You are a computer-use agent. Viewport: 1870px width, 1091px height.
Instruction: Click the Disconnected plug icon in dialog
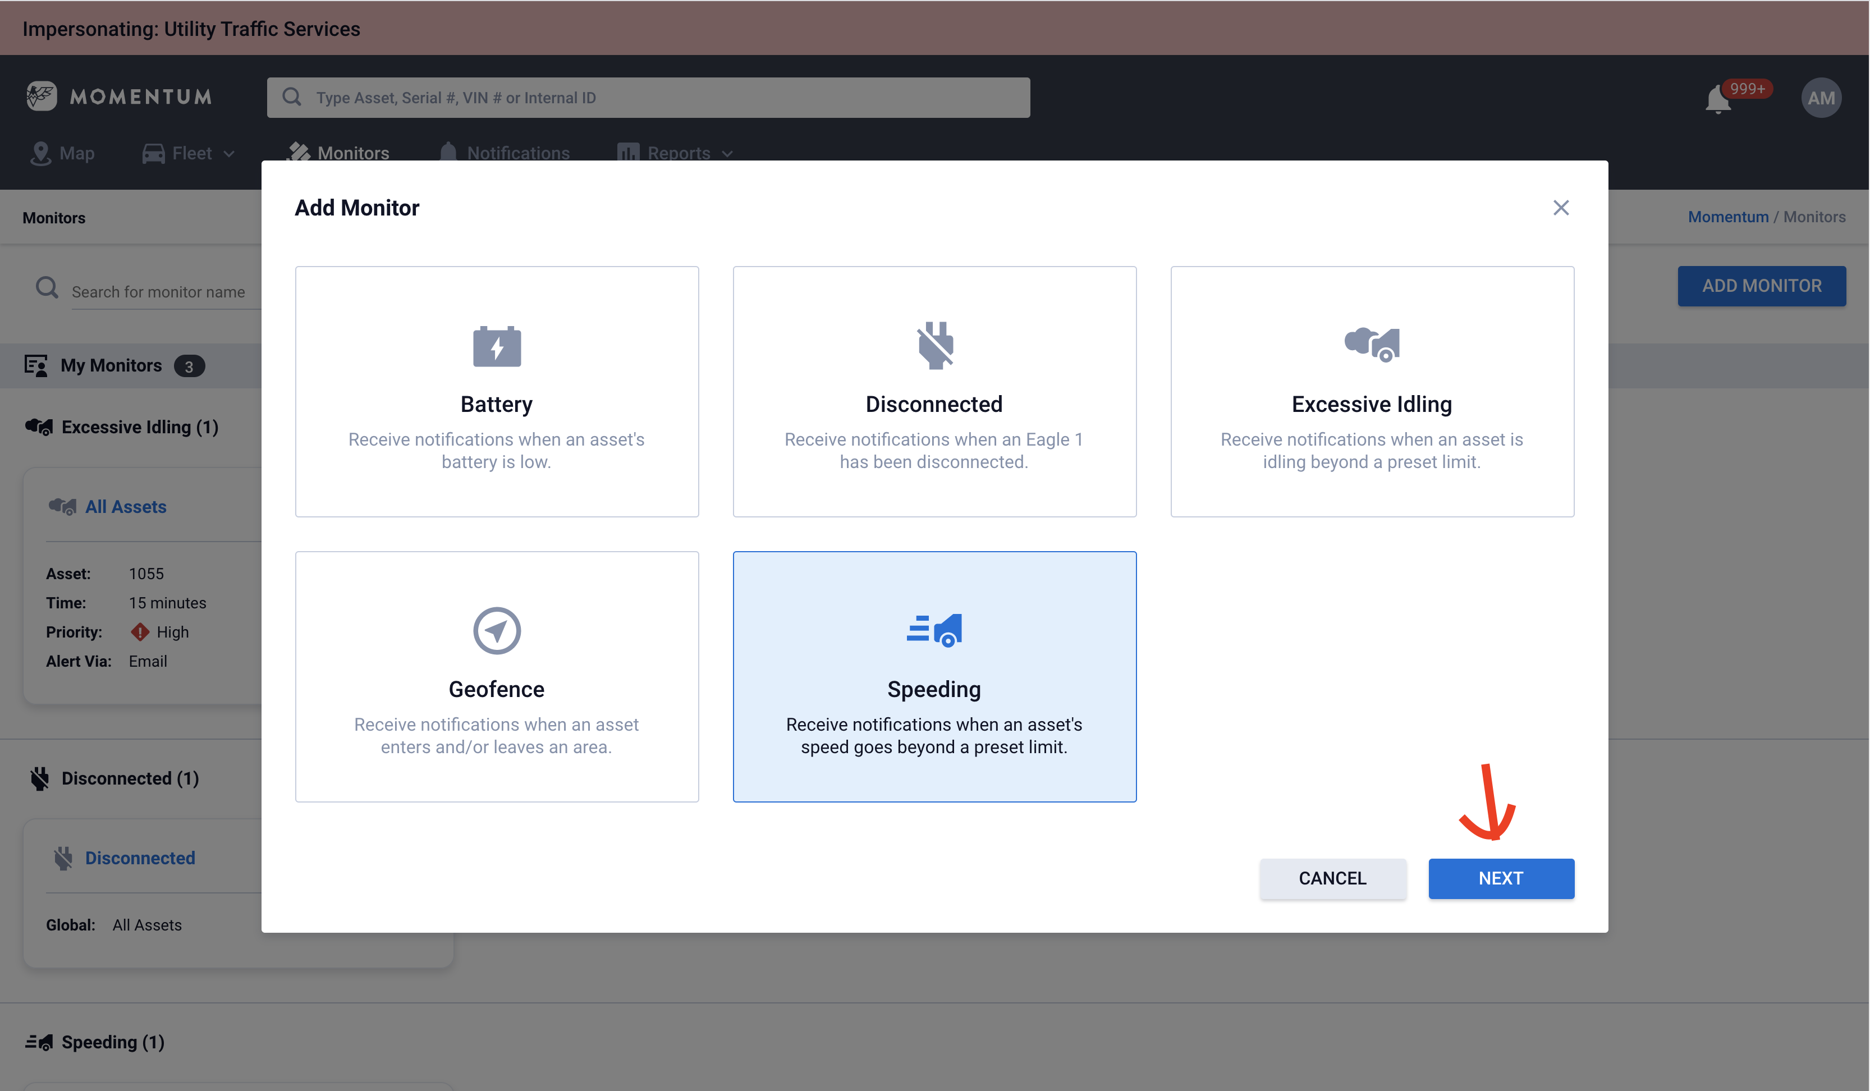tap(934, 345)
